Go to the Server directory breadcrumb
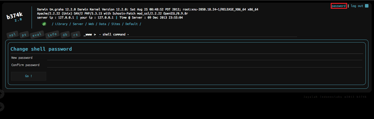Viewport: 374px width, 119px height. [x=78, y=24]
